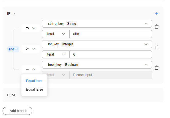Open the bool_key Boolean variable selector
Viewport: 170px width, 118px height.
97,65
